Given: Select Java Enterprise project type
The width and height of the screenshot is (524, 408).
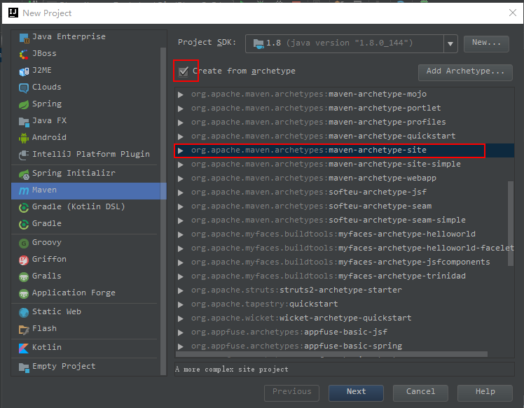Looking at the screenshot, I should (x=86, y=36).
